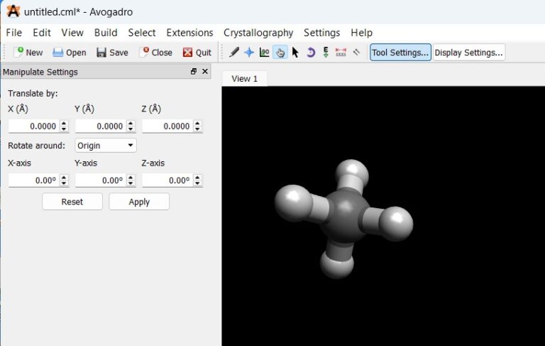This screenshot has height=346, width=545.
Task: Select the Align tool
Action: [x=356, y=52]
